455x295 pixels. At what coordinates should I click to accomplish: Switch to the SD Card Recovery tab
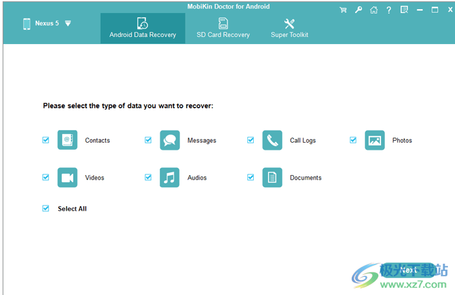click(223, 29)
